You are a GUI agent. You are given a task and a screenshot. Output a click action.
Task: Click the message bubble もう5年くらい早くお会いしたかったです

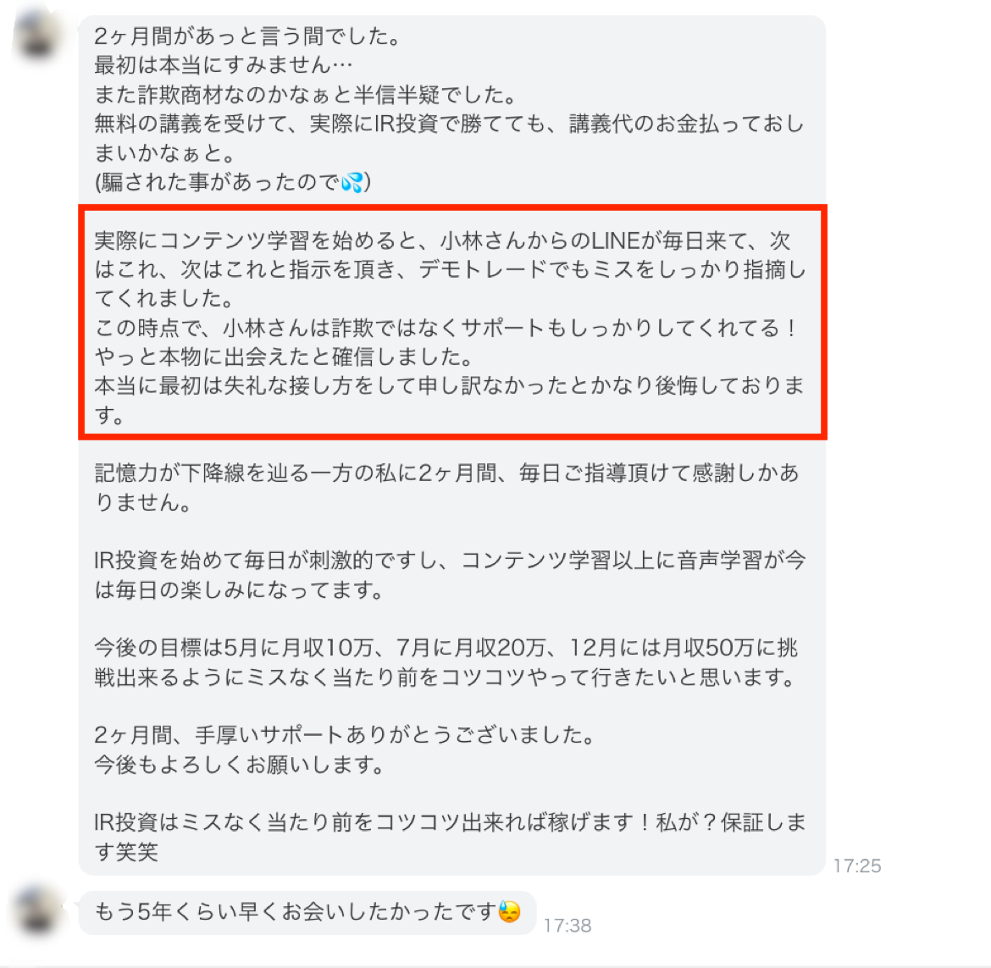307,912
